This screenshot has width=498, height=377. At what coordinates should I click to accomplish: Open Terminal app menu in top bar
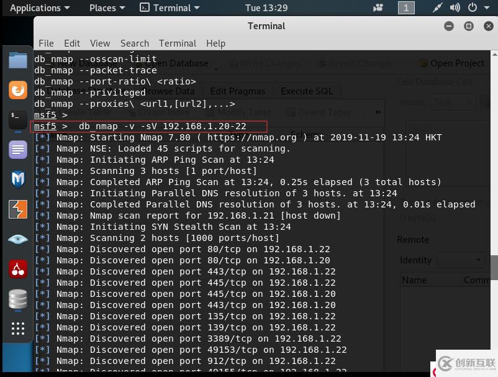(x=170, y=8)
